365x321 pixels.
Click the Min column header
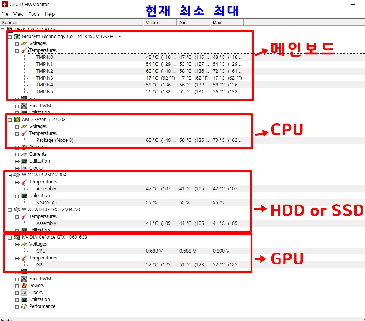point(193,22)
